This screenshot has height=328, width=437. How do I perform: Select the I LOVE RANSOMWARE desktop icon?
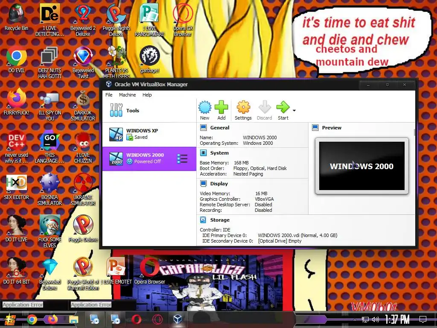coord(150,20)
